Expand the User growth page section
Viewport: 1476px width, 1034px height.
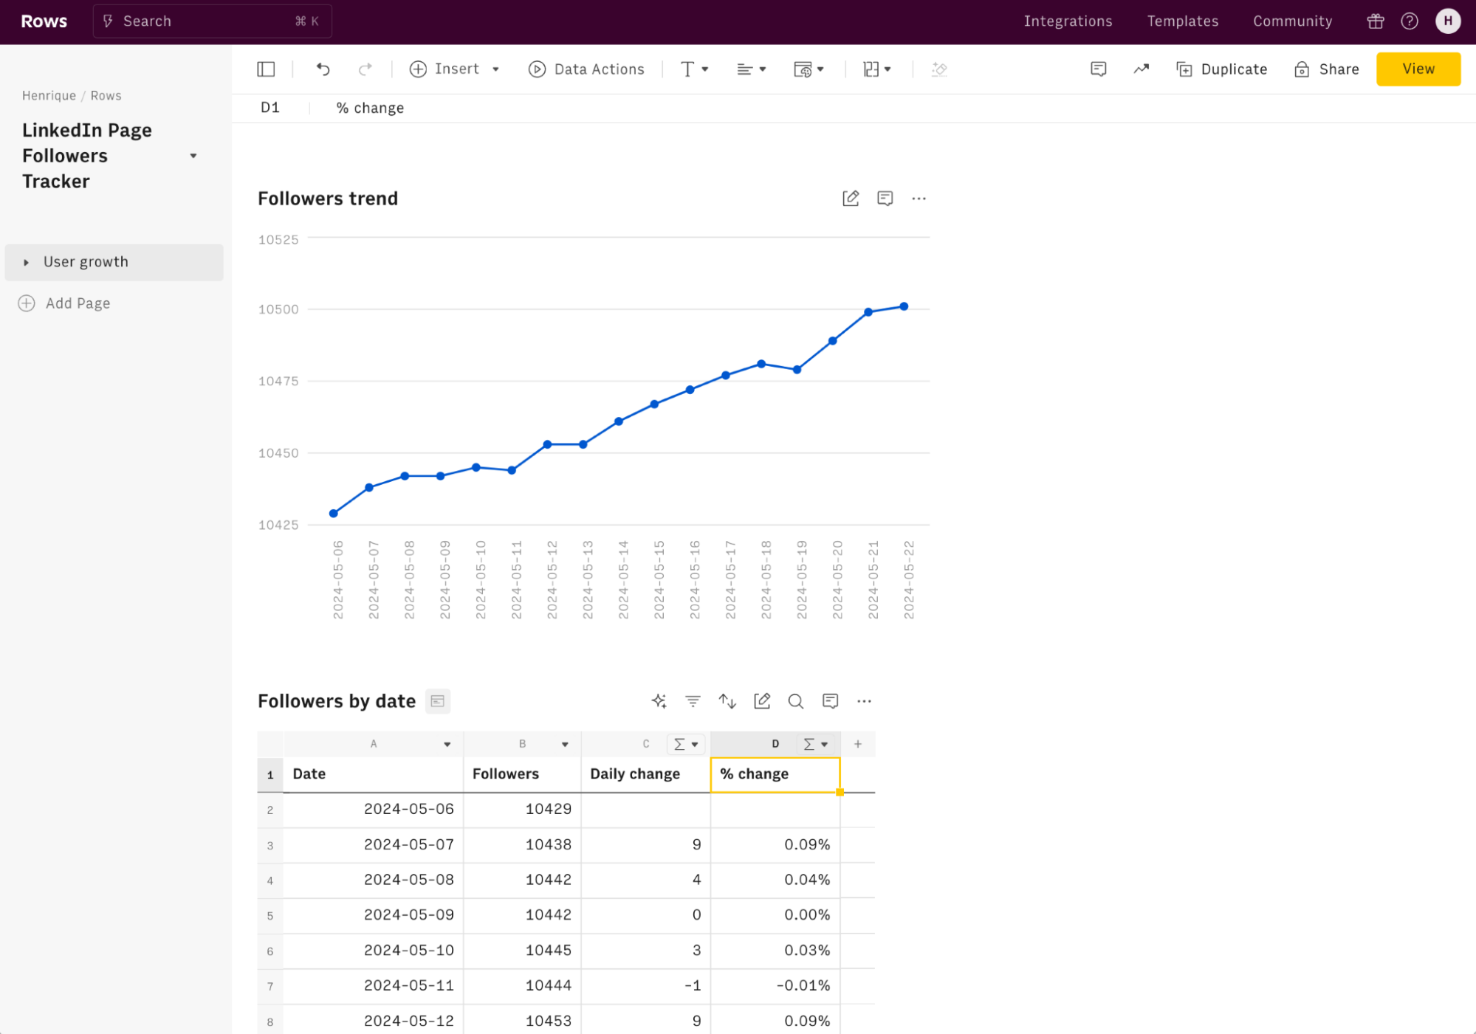click(x=24, y=261)
